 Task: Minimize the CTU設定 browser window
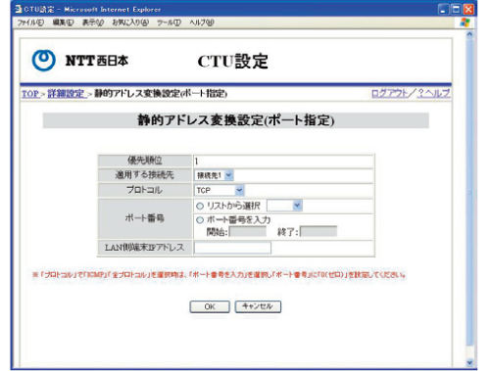tap(443, 10)
